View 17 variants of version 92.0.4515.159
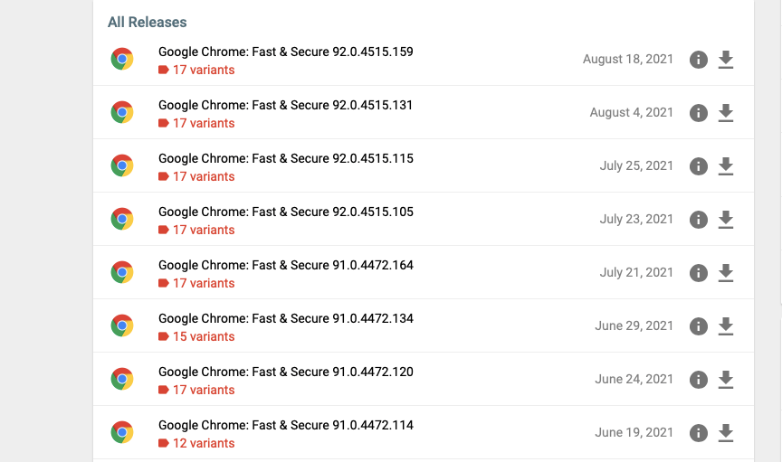The image size is (782, 462). pos(196,70)
